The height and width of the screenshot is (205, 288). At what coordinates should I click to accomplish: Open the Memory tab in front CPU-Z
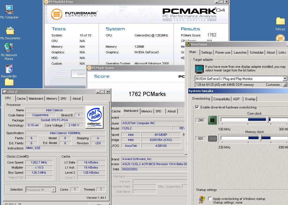[52, 99]
